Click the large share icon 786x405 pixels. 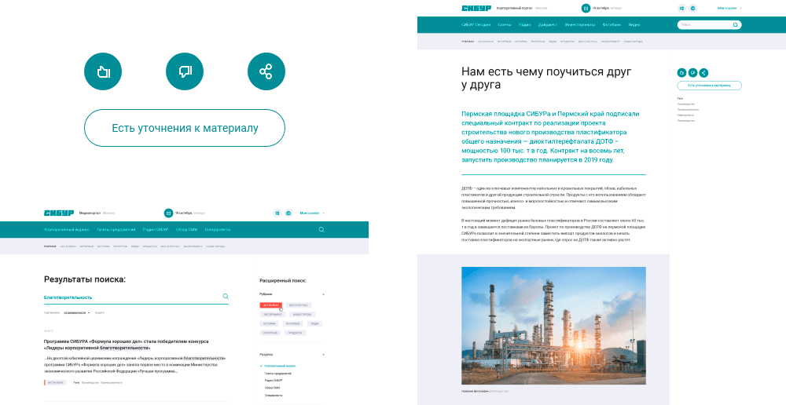[266, 72]
